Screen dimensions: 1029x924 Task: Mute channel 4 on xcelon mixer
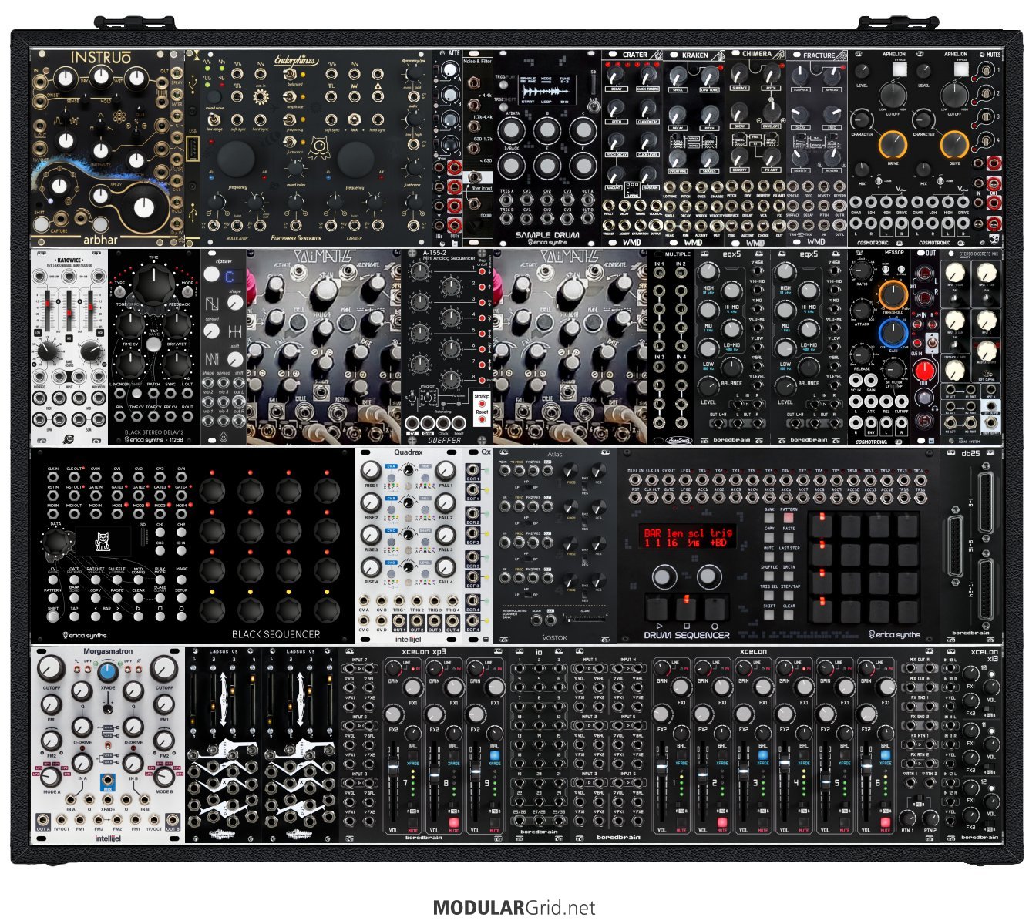[804, 822]
